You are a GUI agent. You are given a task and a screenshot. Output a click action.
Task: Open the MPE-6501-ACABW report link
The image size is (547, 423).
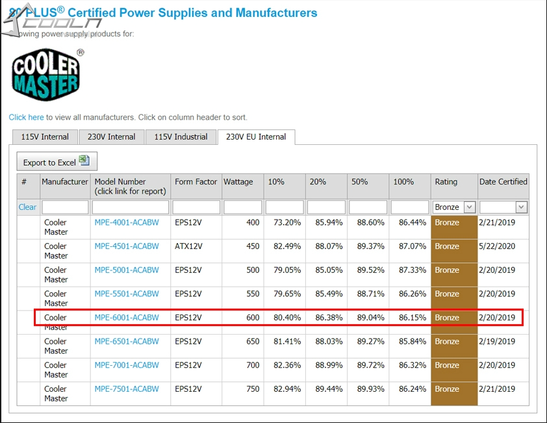click(127, 341)
